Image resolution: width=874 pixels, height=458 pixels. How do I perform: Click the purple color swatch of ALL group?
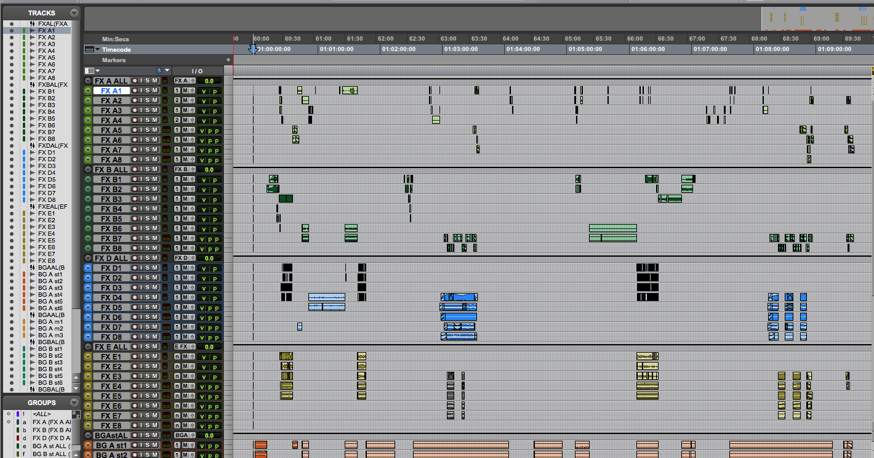[x=18, y=414]
